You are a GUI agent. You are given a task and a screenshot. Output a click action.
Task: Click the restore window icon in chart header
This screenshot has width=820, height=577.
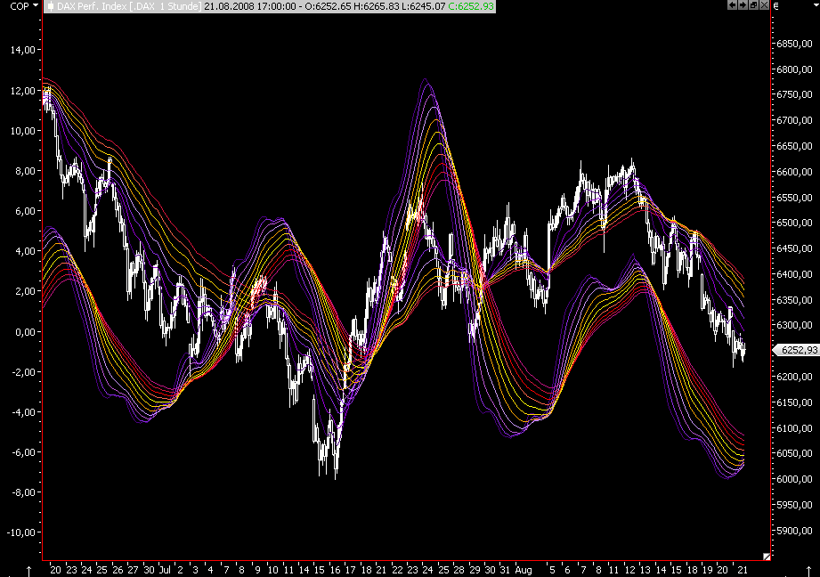753,5
